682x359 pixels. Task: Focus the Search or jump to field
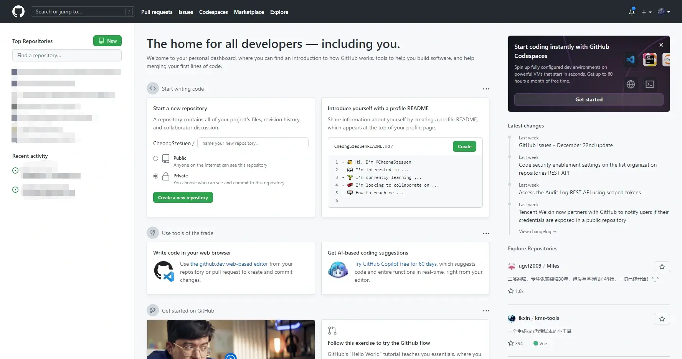(x=83, y=12)
